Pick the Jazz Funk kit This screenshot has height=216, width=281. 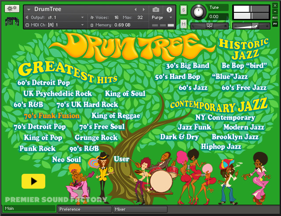click(x=194, y=127)
